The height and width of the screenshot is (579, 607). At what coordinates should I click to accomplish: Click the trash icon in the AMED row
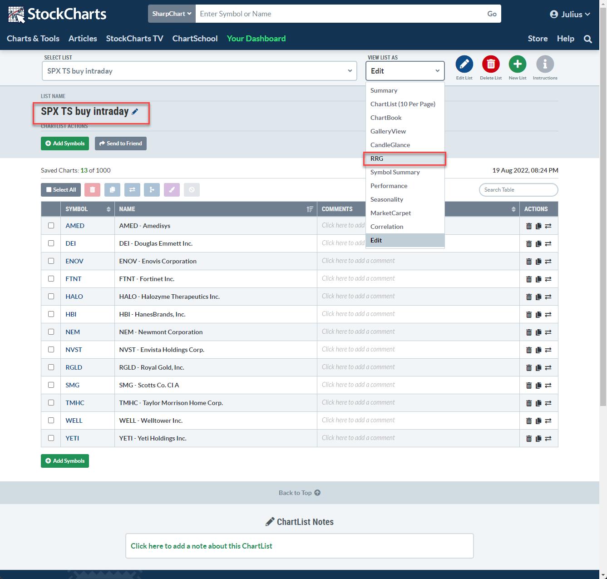click(x=528, y=226)
